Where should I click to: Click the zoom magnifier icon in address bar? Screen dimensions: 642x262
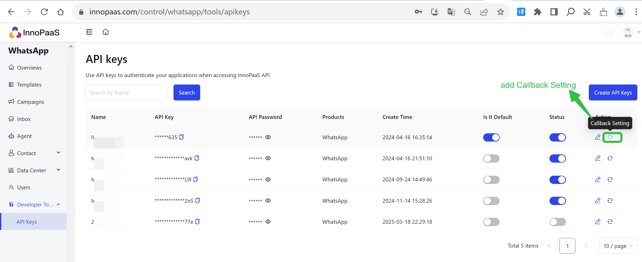pos(468,12)
